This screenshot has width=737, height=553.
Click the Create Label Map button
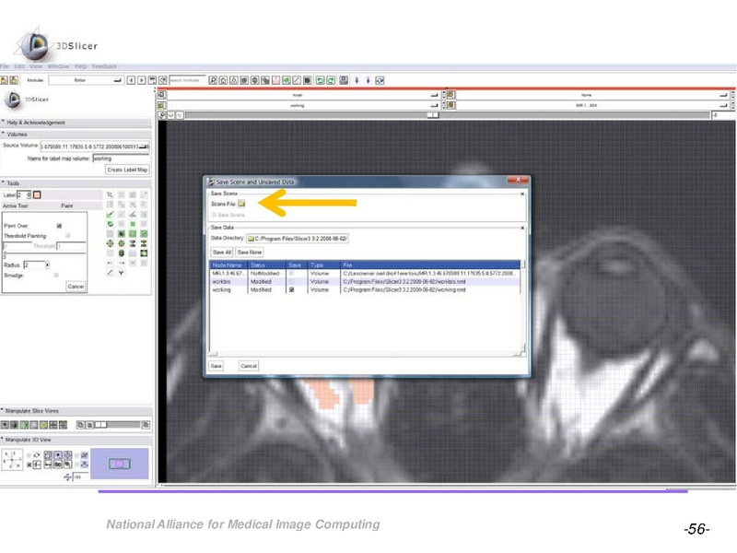click(127, 170)
